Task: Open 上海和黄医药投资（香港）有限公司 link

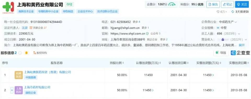Action: 47,72
